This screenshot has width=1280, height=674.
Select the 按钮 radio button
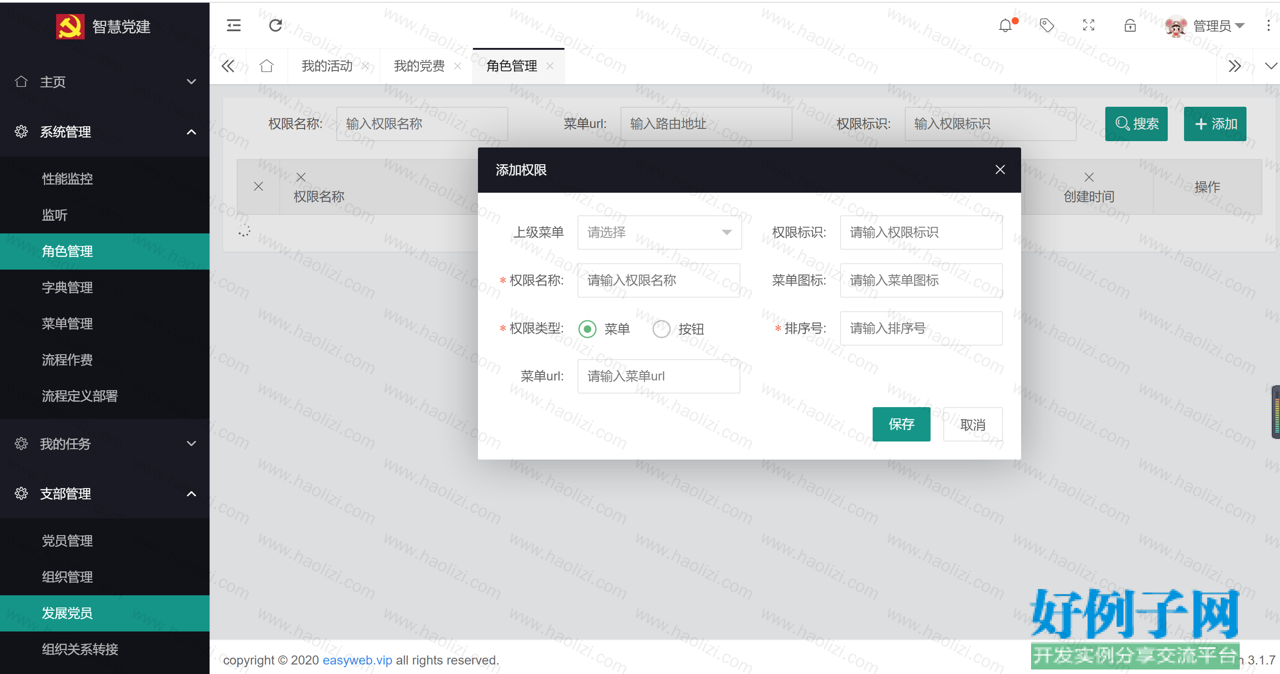661,329
